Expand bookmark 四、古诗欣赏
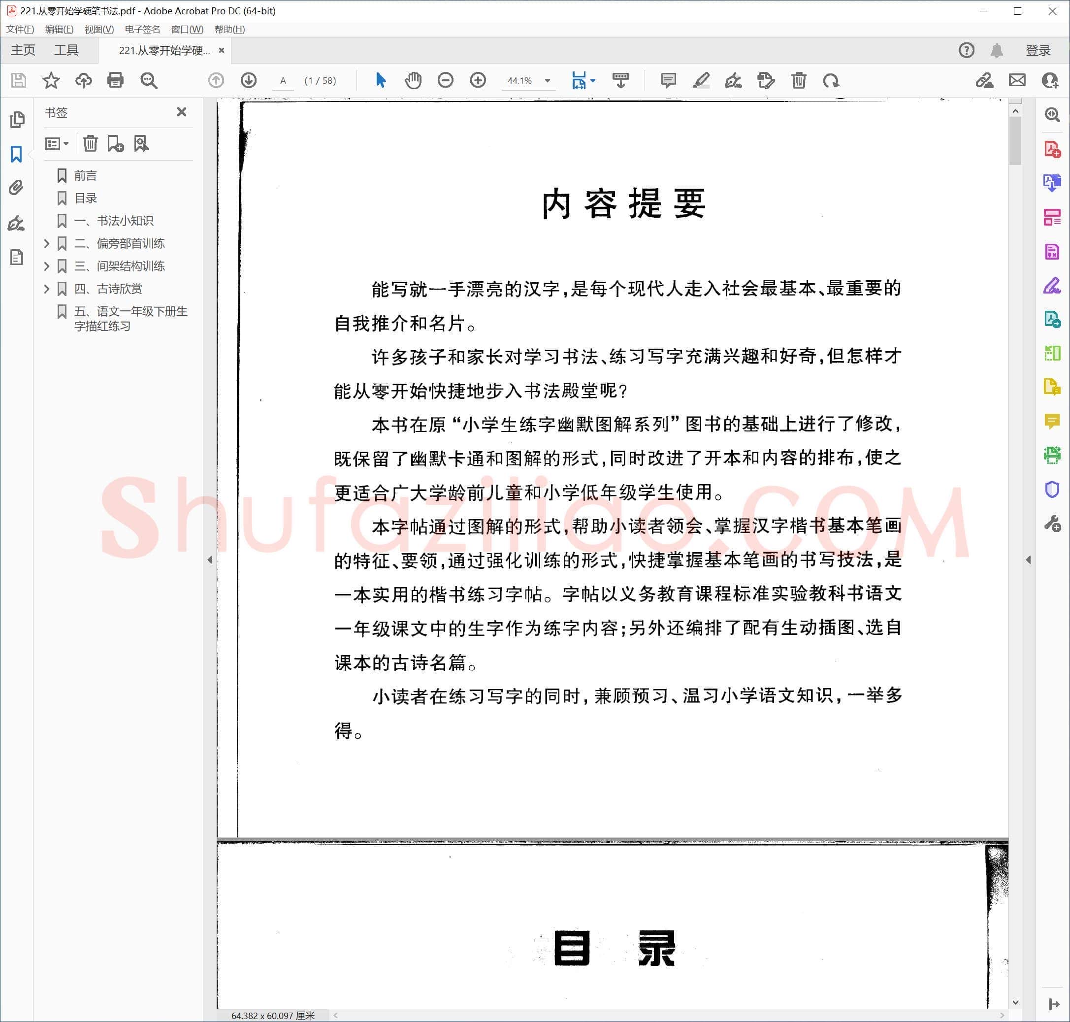This screenshot has height=1022, width=1070. pos(47,289)
